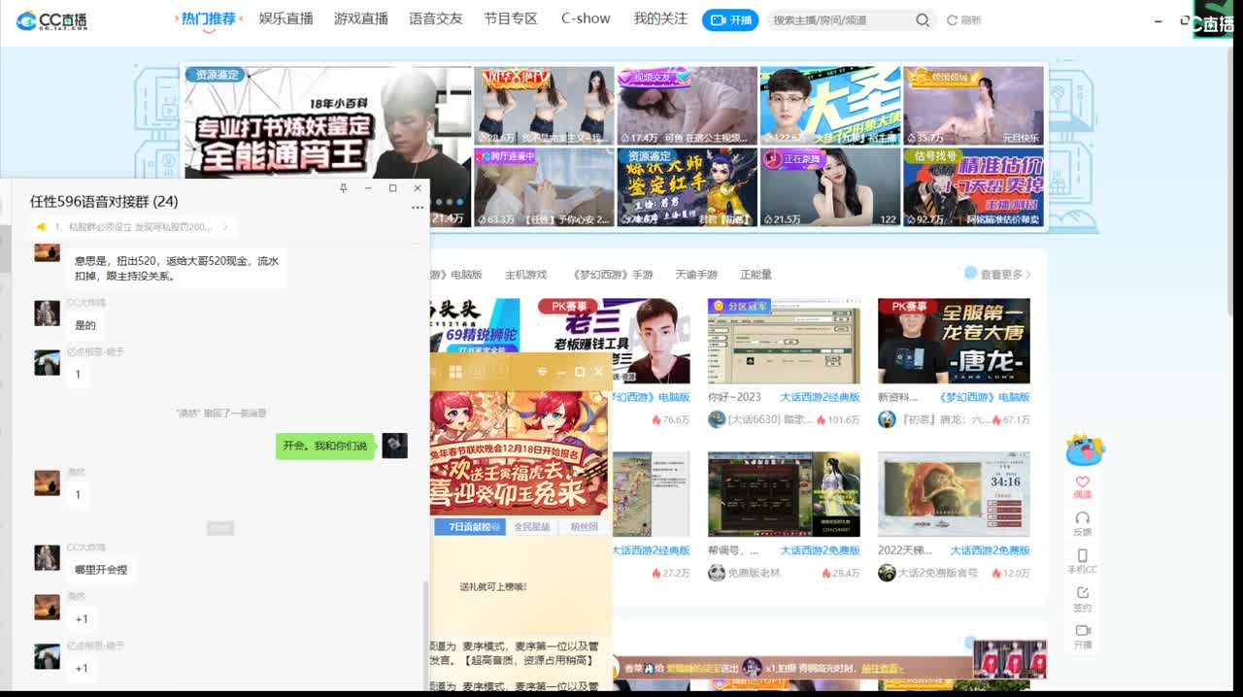Open 语音交友 section
This screenshot has width=1243, height=697.
pyautogui.click(x=436, y=18)
